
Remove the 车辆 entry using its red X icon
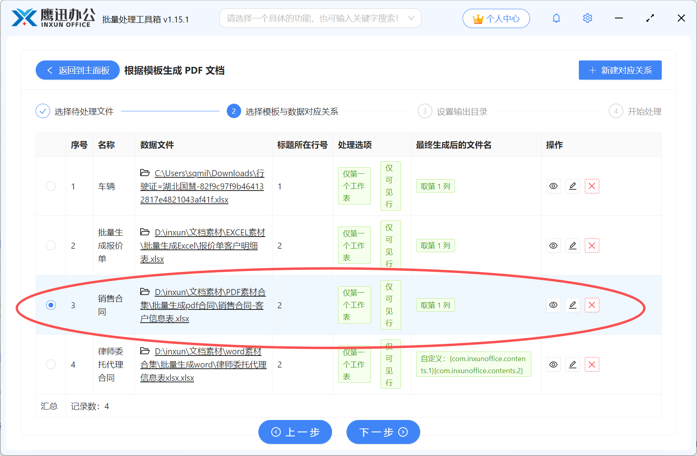click(x=592, y=186)
